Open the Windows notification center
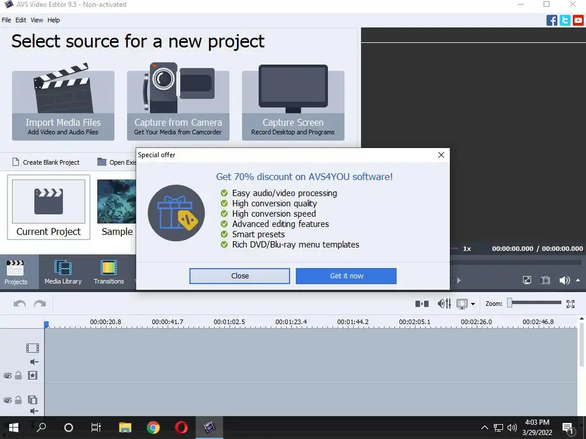The width and height of the screenshot is (586, 439). tap(568, 428)
